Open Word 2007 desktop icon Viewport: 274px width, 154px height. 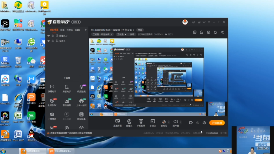pyautogui.click(x=18, y=135)
